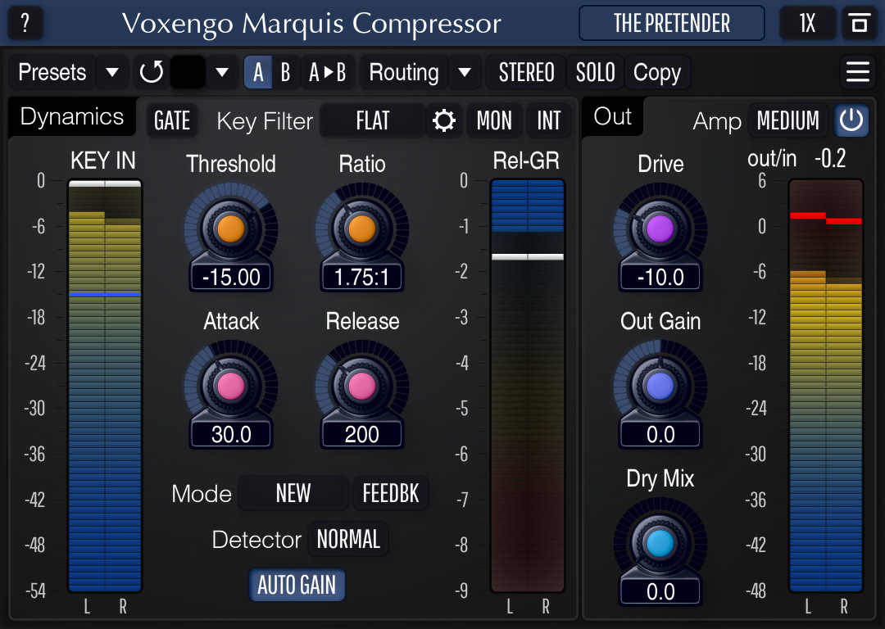Viewport: 885px width, 629px height.
Task: Toggle AUTO GAIN on
Action: tap(297, 586)
